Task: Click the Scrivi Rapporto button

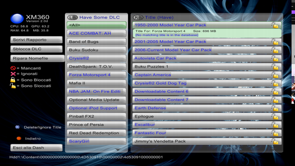Action: [36, 40]
